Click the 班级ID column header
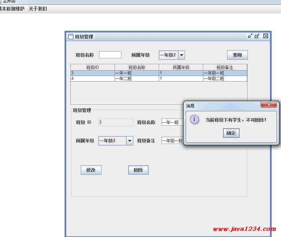 [93, 67]
